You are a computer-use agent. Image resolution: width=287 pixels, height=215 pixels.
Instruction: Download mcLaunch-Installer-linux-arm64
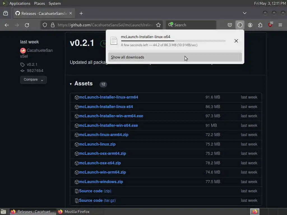108,97
